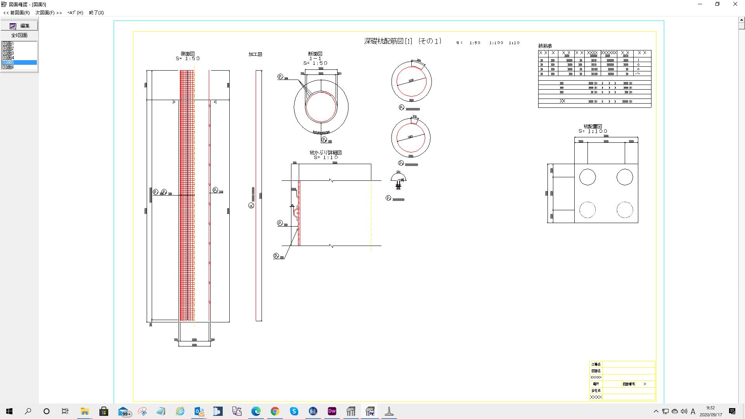Expand hidden system tray icons
745x419 pixels.
coord(656,411)
